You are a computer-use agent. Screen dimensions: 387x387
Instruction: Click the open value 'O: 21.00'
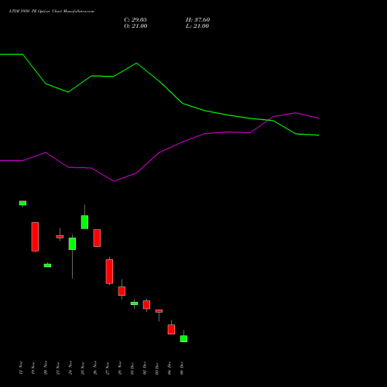(x=135, y=26)
